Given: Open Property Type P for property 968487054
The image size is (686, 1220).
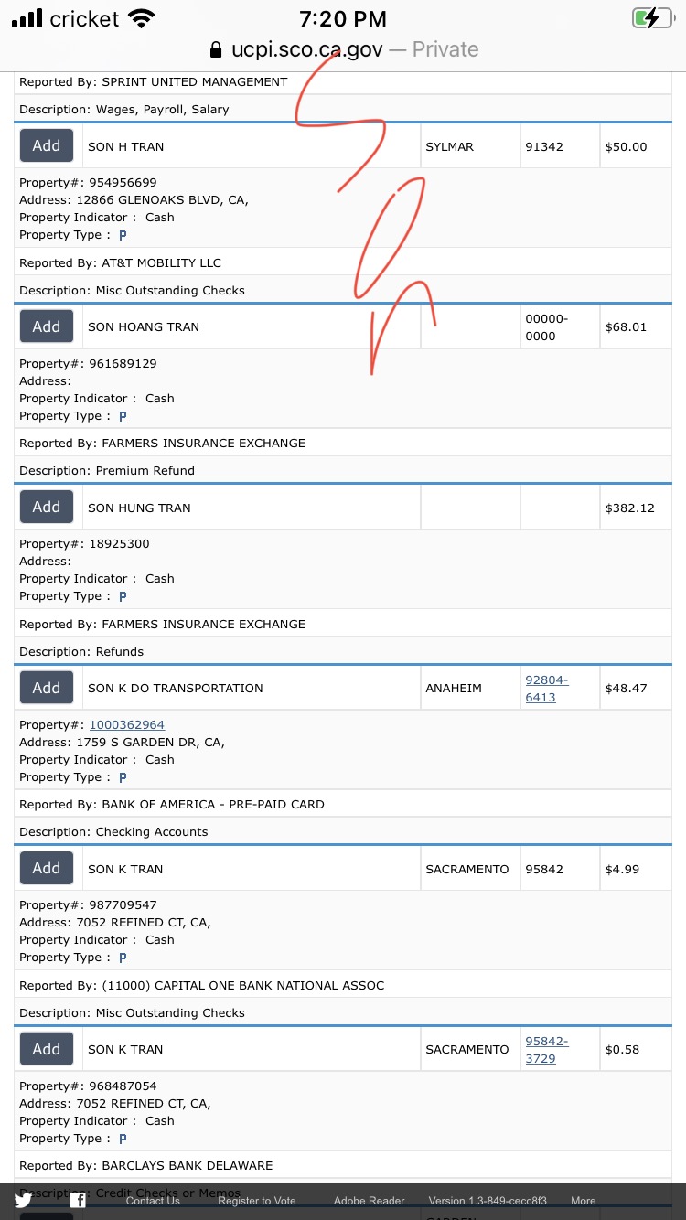Looking at the screenshot, I should [123, 1139].
